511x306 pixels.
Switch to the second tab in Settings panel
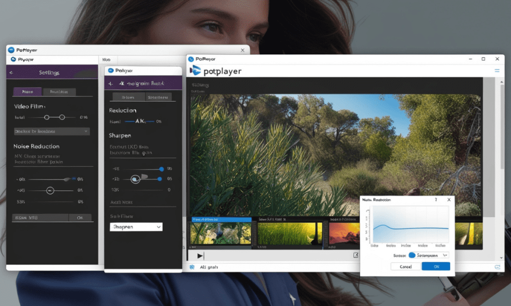pyautogui.click(x=59, y=92)
